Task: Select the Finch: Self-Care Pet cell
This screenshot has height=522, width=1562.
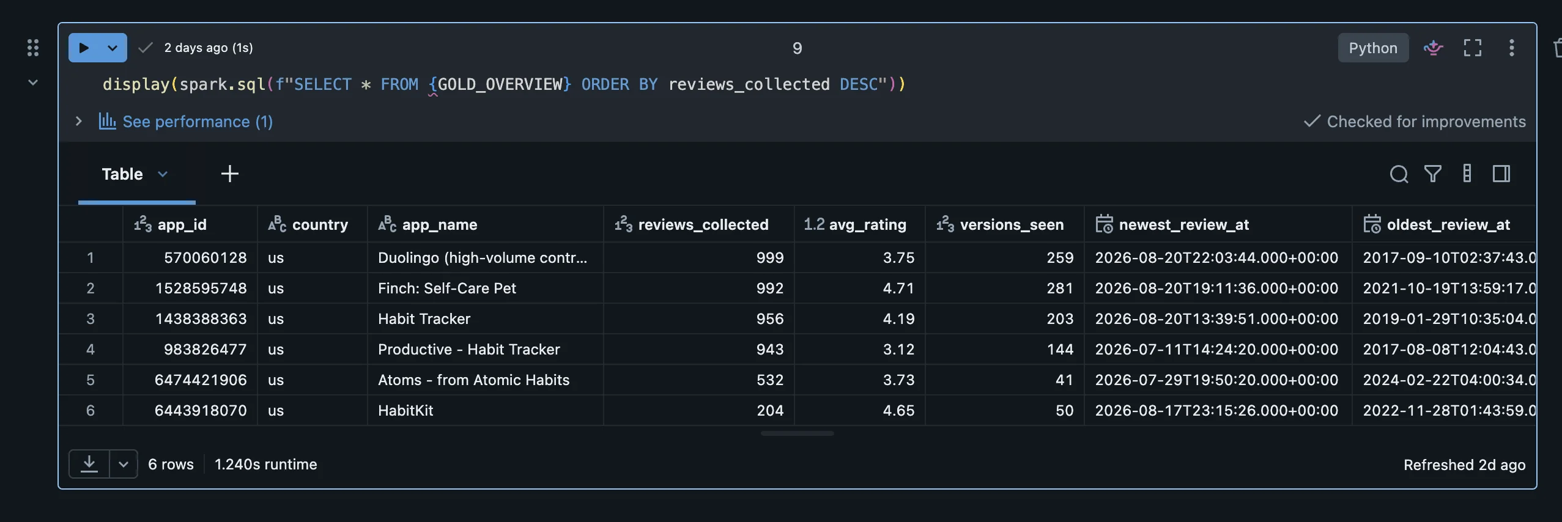Action: pos(485,288)
